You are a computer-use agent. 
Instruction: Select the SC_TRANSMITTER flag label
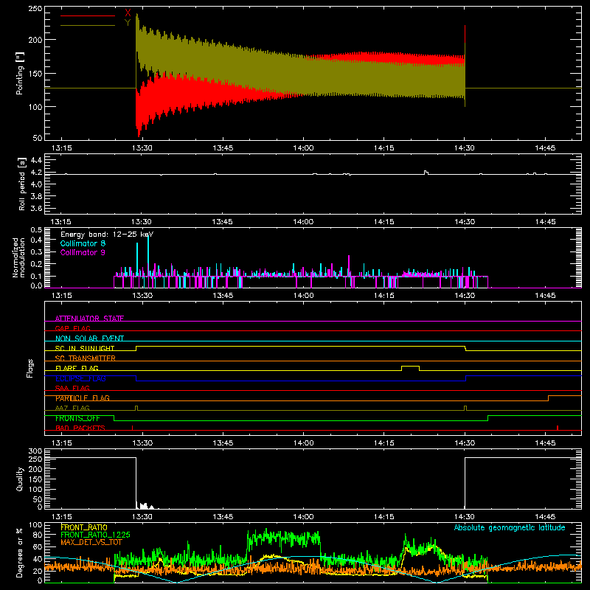click(86, 358)
